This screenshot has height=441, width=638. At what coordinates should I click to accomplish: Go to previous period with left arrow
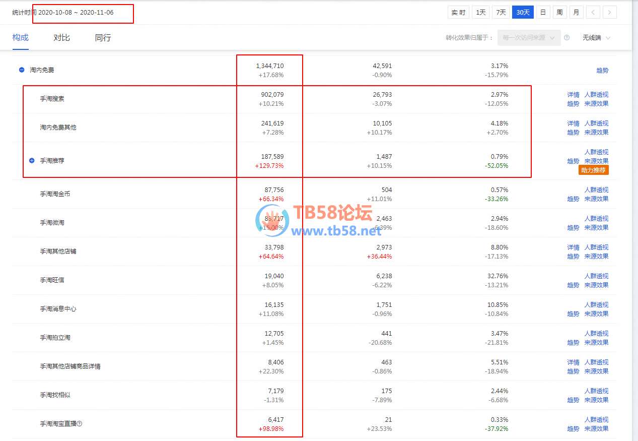pyautogui.click(x=593, y=13)
